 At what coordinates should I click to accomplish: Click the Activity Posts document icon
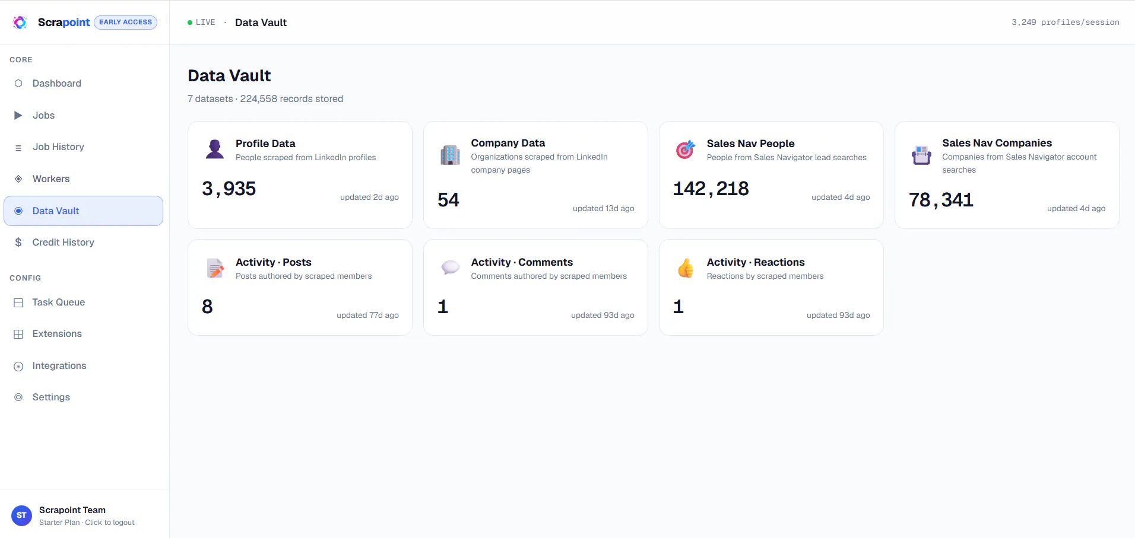tap(214, 268)
